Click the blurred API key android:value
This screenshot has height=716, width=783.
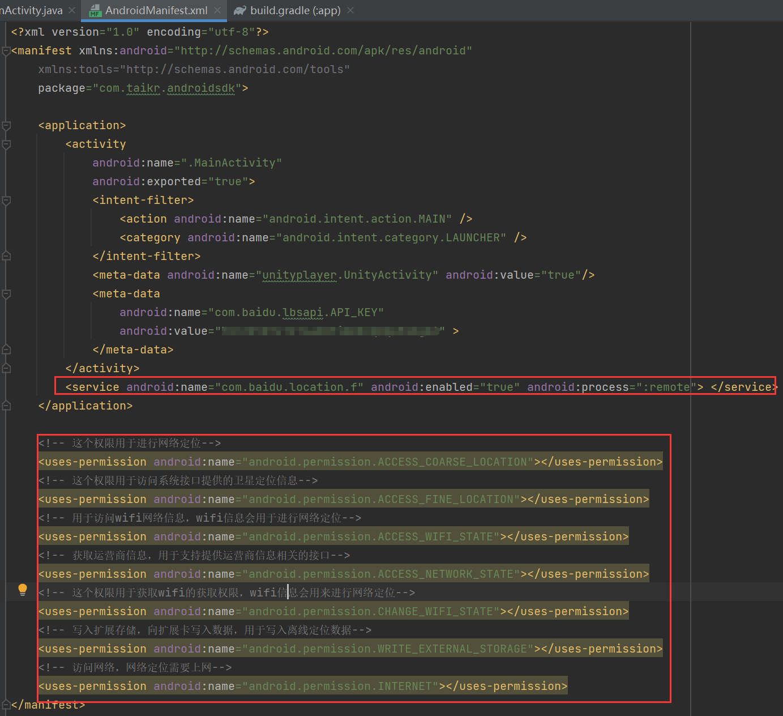click(331, 331)
